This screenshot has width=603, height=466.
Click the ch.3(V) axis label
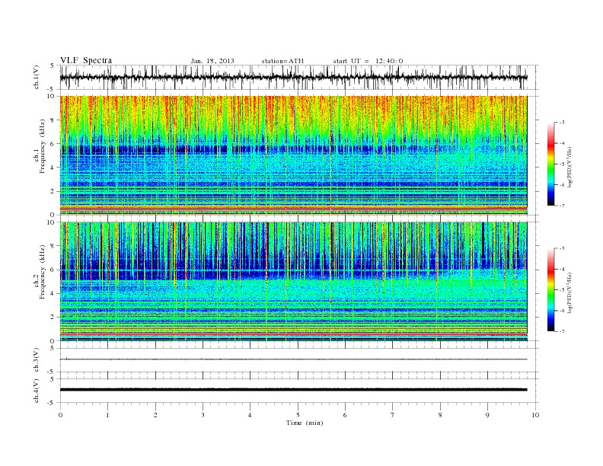(x=36, y=360)
